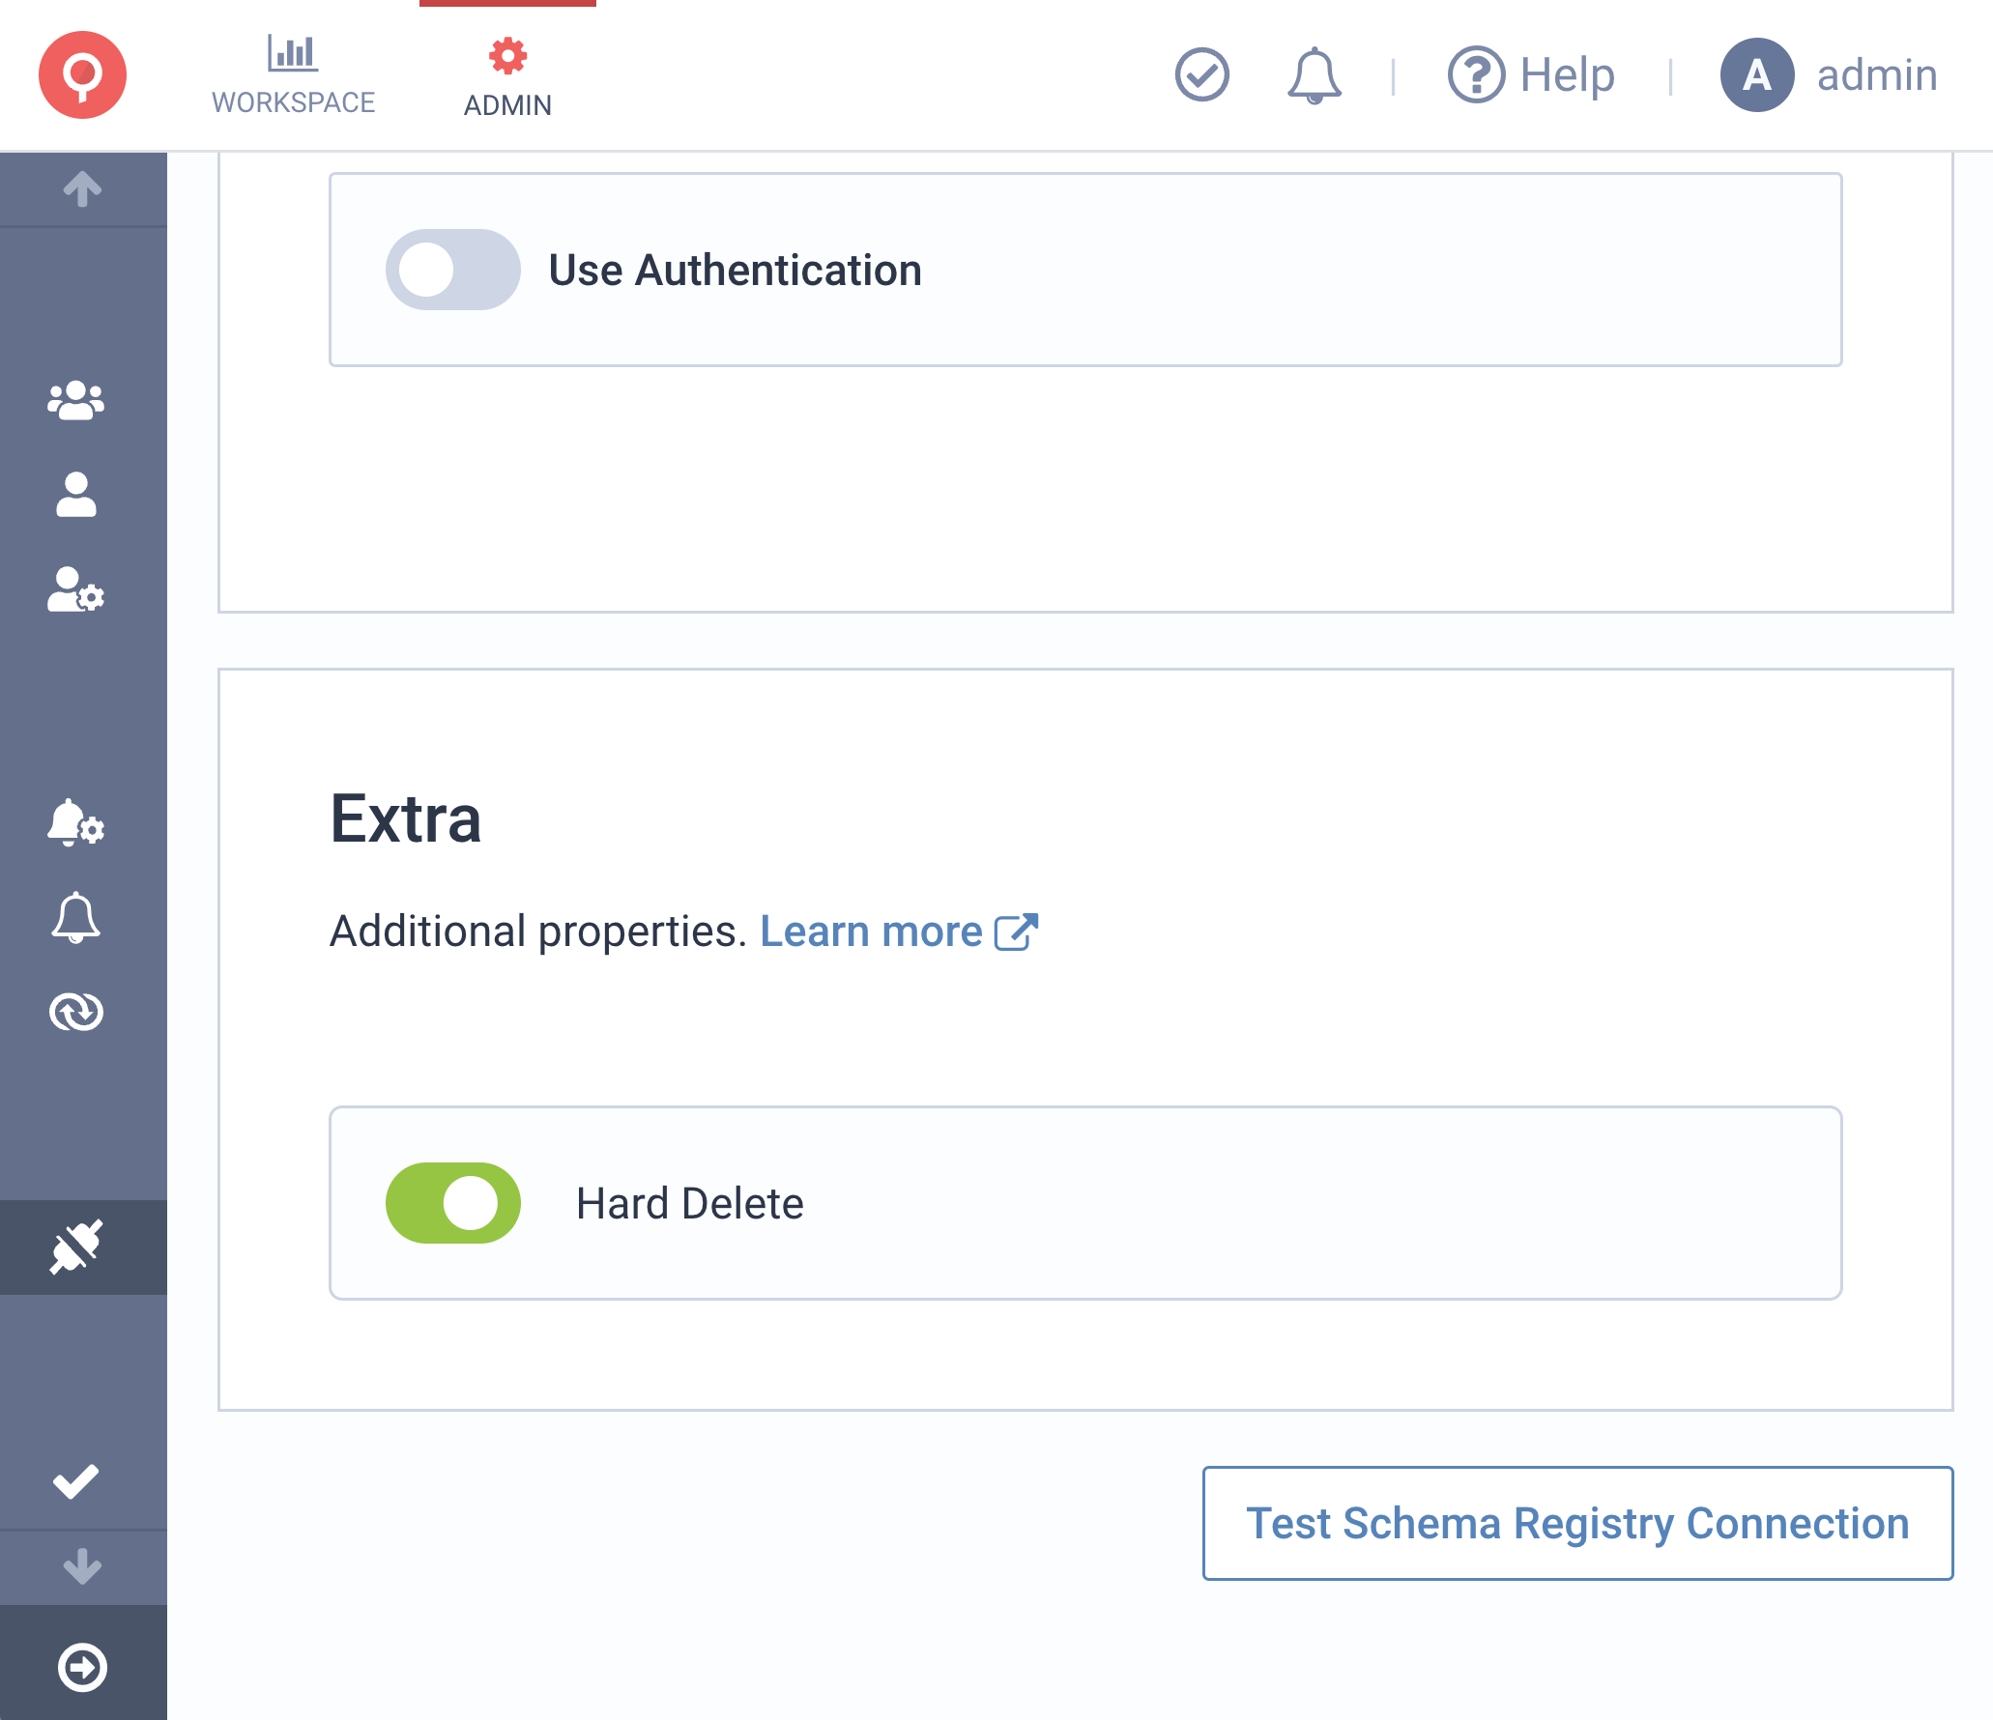1993x1720 pixels.
Task: Select the plug connections sidebar icon
Action: click(76, 1247)
